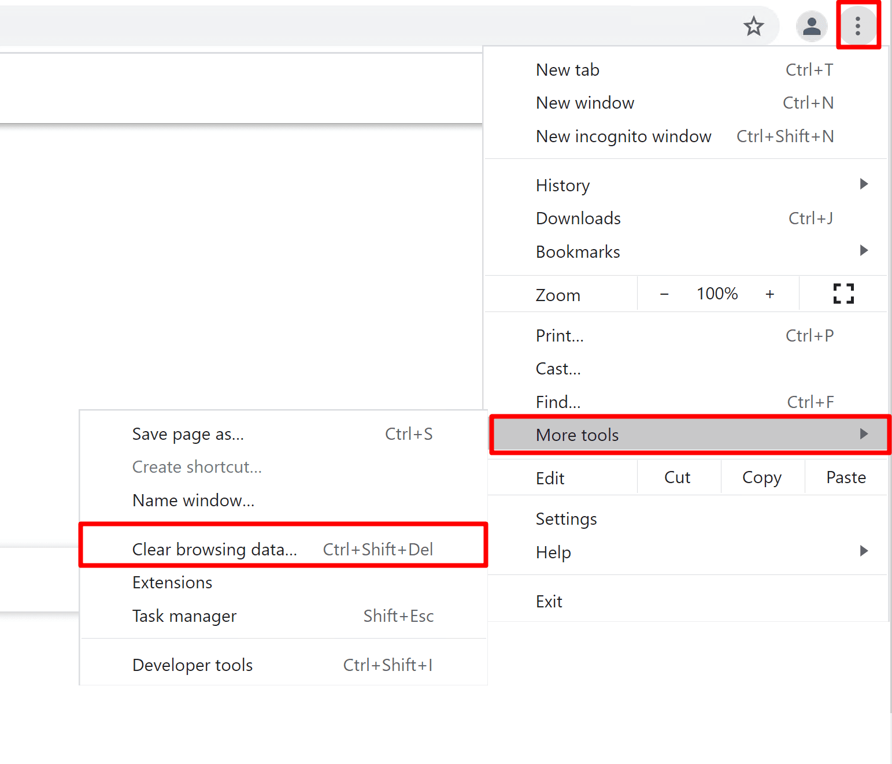Open the profile avatar icon
Screen dimensions: 892x764
[812, 26]
